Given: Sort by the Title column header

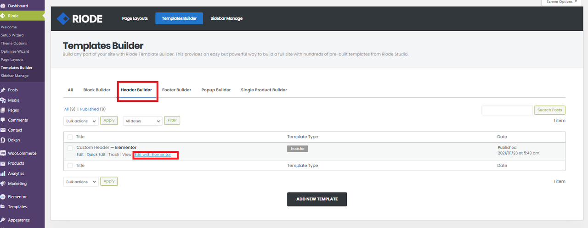Looking at the screenshot, I should (x=80, y=137).
